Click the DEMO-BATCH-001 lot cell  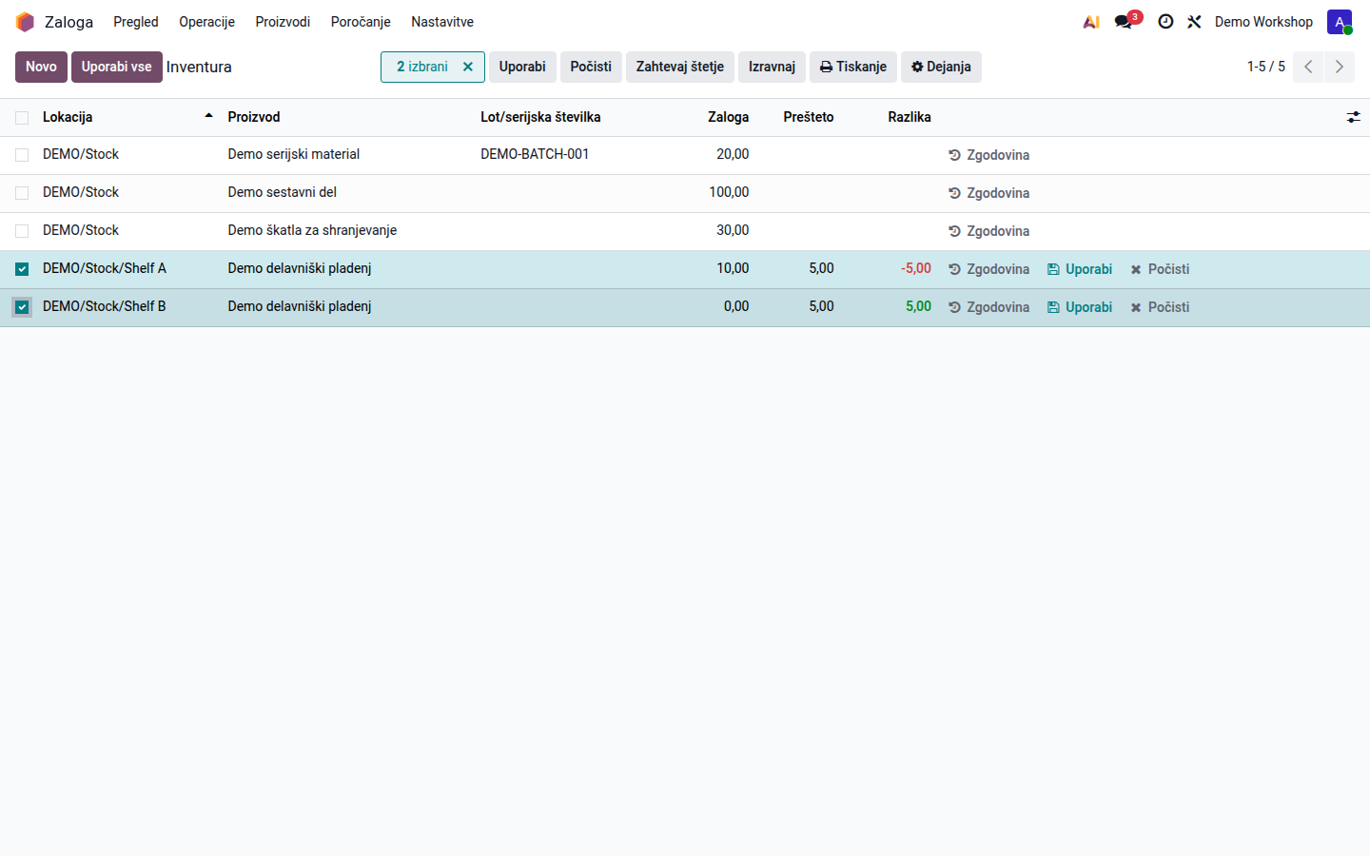(535, 154)
